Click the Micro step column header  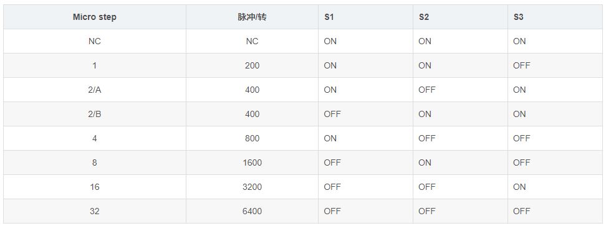[x=95, y=17]
